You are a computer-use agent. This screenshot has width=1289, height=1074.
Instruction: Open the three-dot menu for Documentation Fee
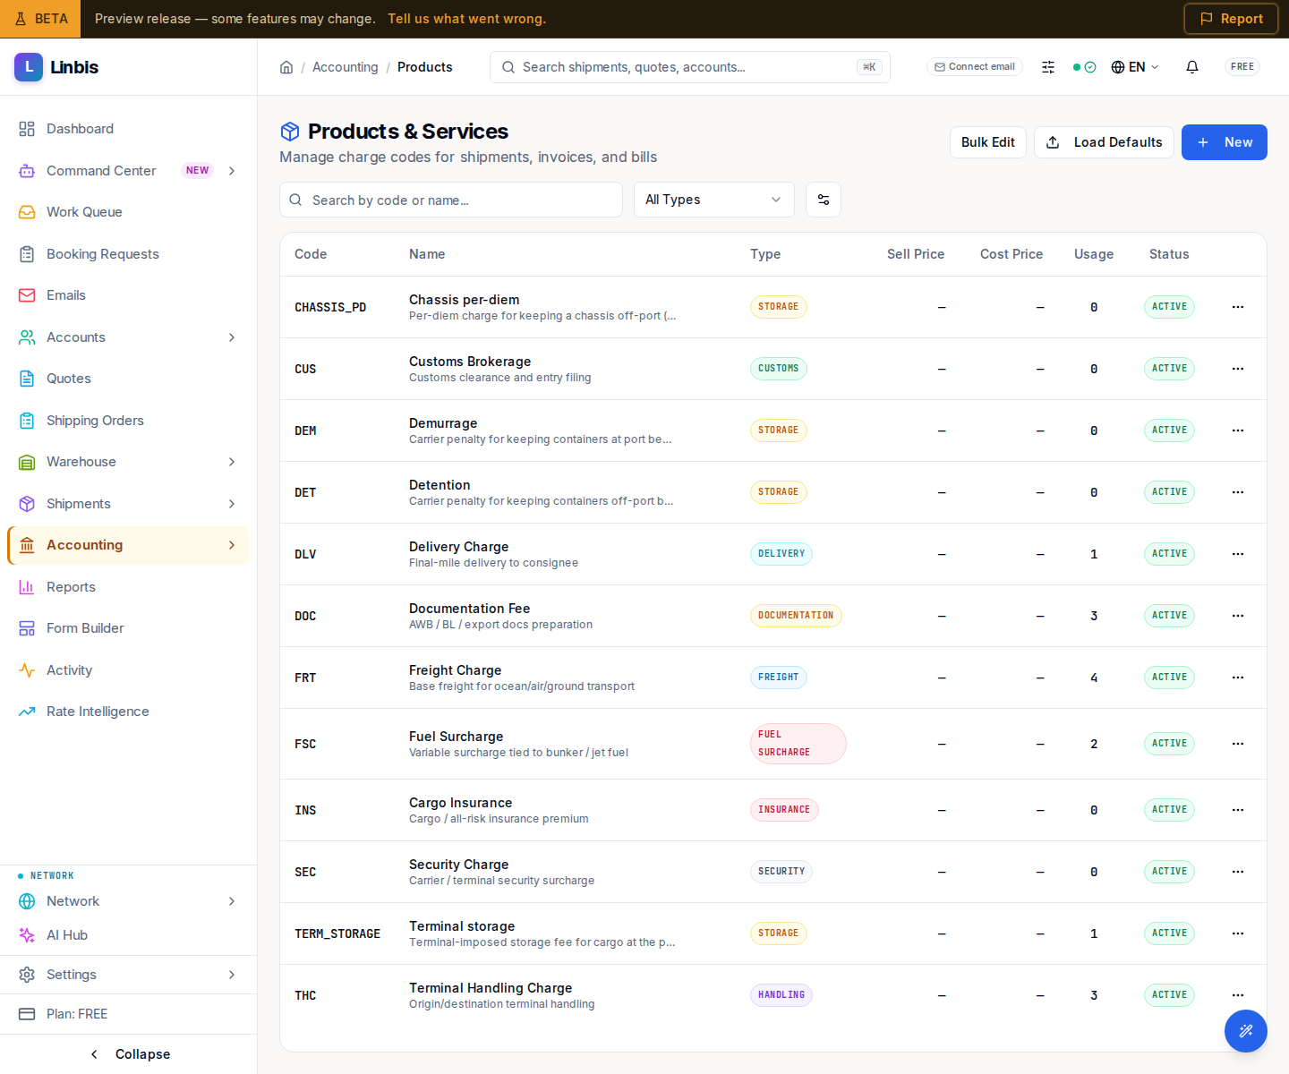click(1238, 616)
